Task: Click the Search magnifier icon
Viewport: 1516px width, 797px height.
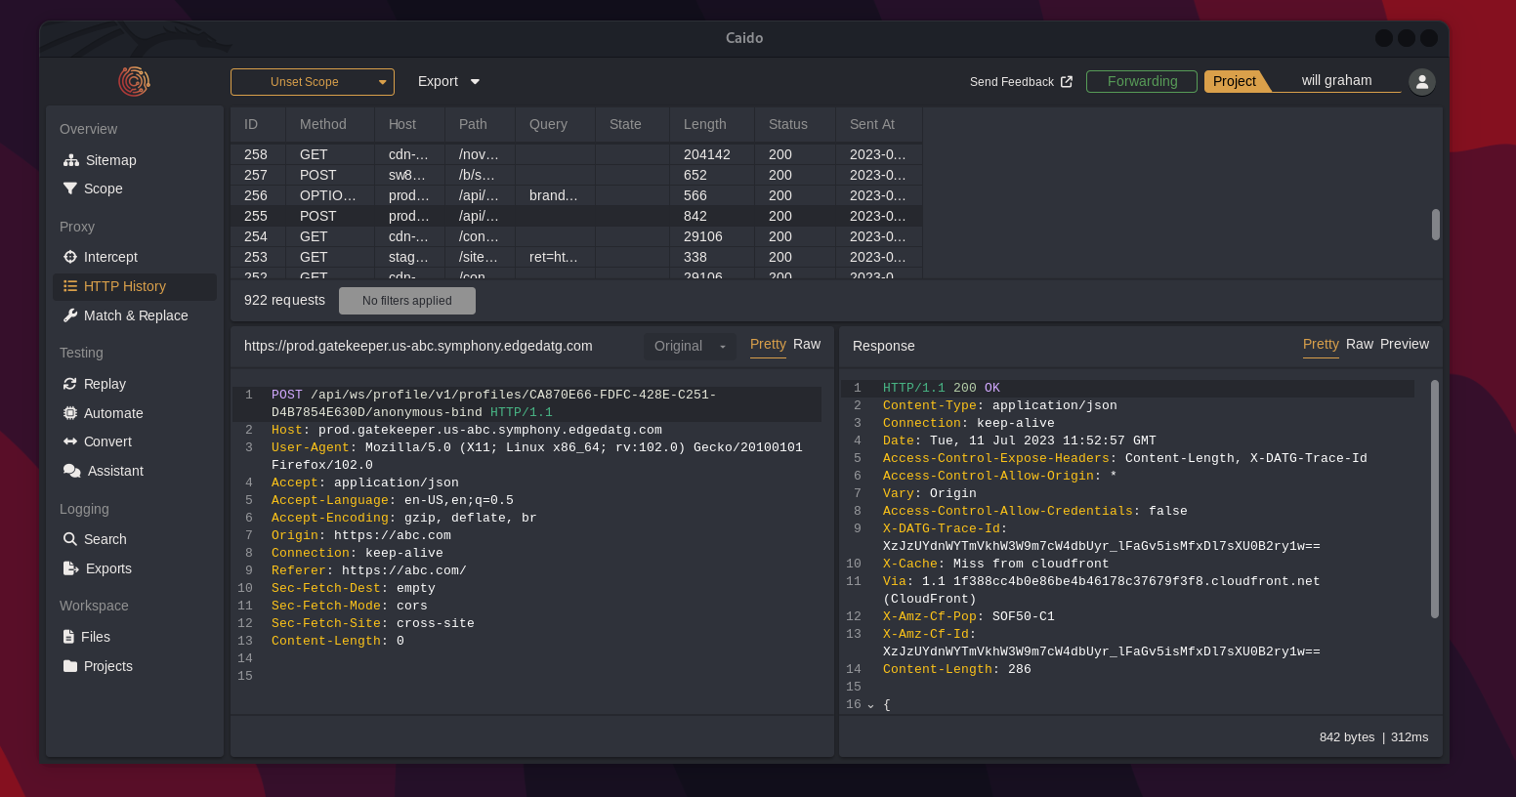Action: pyautogui.click(x=70, y=539)
